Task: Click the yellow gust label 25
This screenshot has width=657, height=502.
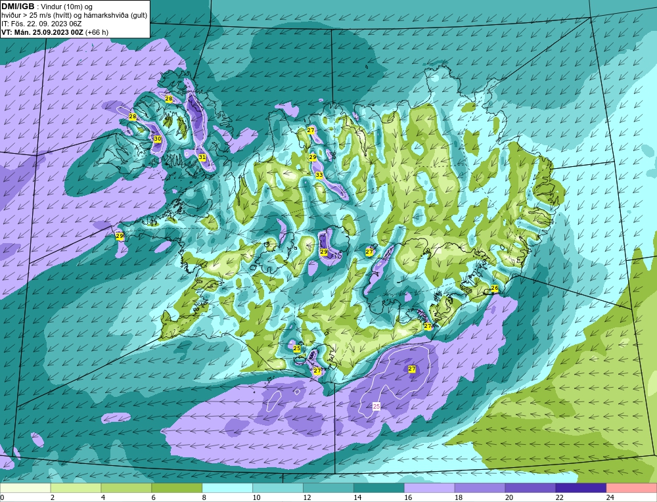Action: 297,348
